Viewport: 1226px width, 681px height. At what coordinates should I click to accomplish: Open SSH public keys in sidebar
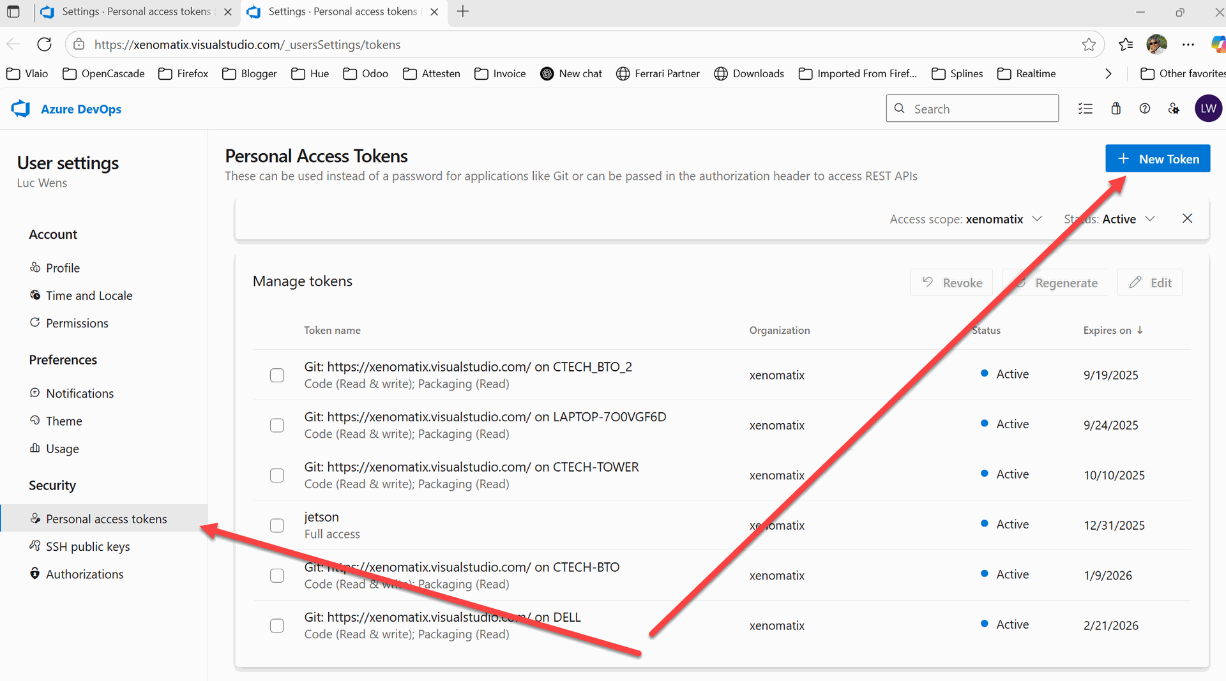click(x=87, y=546)
